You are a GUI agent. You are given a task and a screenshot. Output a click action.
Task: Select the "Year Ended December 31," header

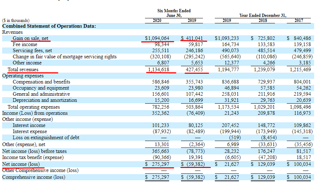click(x=263, y=15)
